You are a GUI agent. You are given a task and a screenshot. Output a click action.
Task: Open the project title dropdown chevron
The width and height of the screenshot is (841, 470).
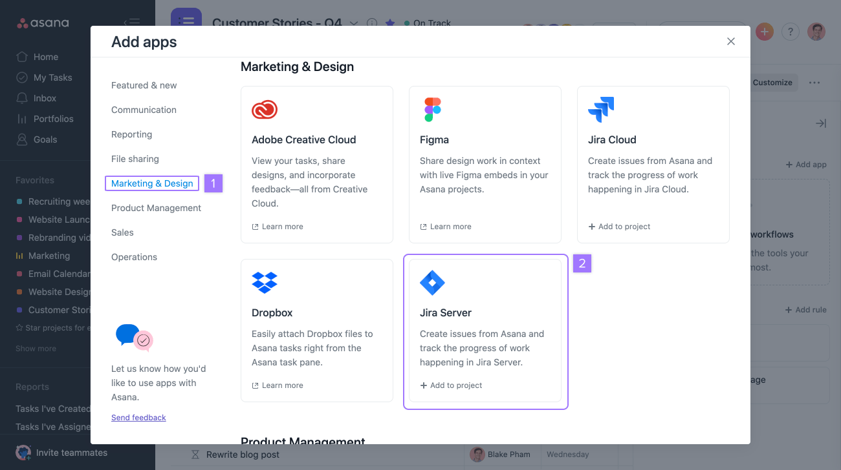tap(354, 23)
